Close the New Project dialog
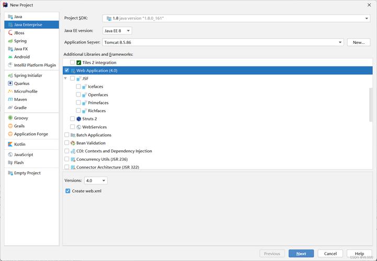The height and width of the screenshot is (261, 377). 369,5
